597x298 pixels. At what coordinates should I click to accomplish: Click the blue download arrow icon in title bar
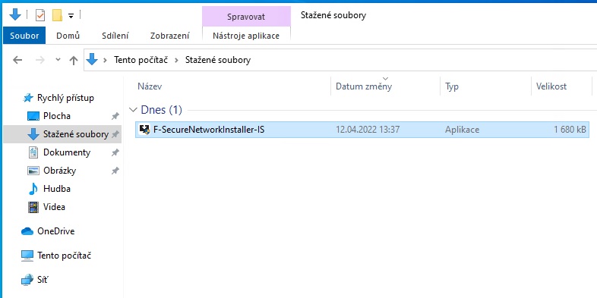[15, 15]
